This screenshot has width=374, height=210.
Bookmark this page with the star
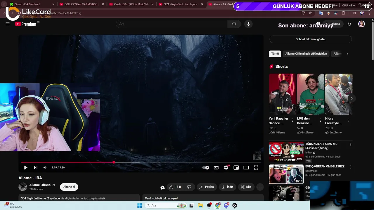click(310, 13)
